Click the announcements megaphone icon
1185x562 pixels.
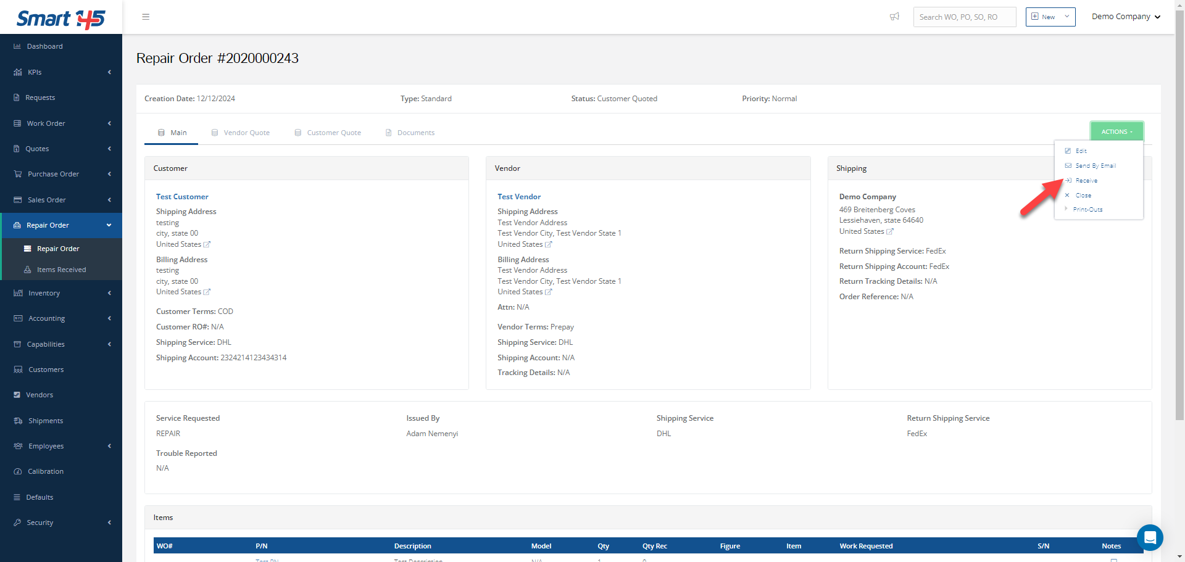pyautogui.click(x=894, y=17)
